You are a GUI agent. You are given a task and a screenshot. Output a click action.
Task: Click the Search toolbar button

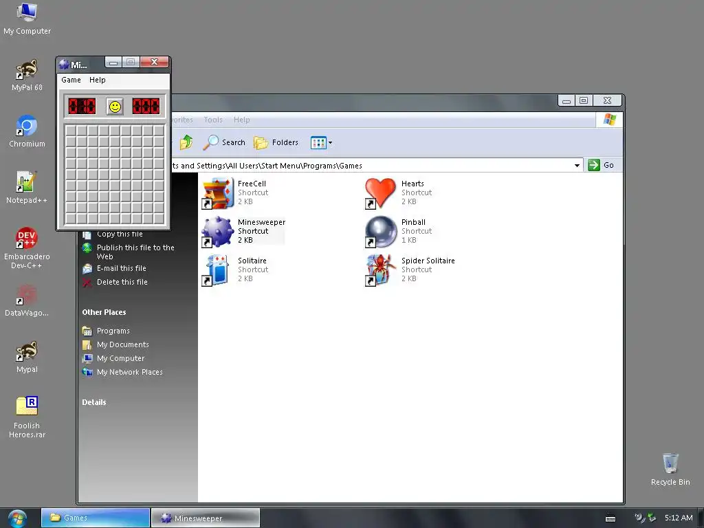(x=223, y=142)
